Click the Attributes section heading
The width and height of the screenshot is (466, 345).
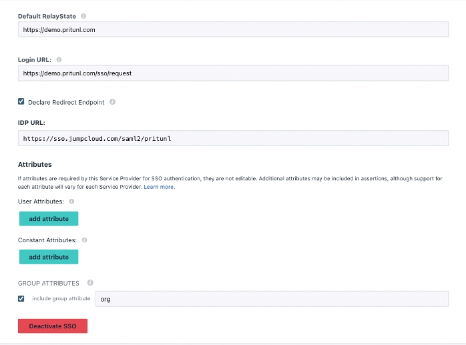click(x=35, y=164)
